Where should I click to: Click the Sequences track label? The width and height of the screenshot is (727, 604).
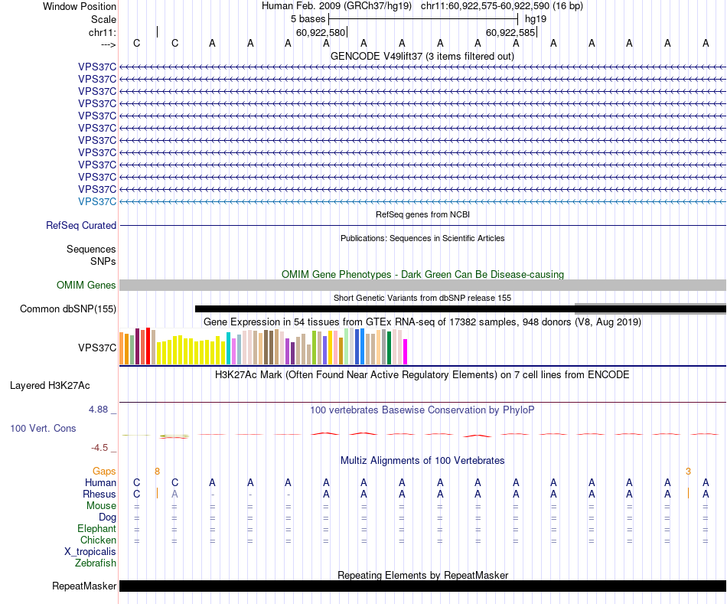click(91, 249)
